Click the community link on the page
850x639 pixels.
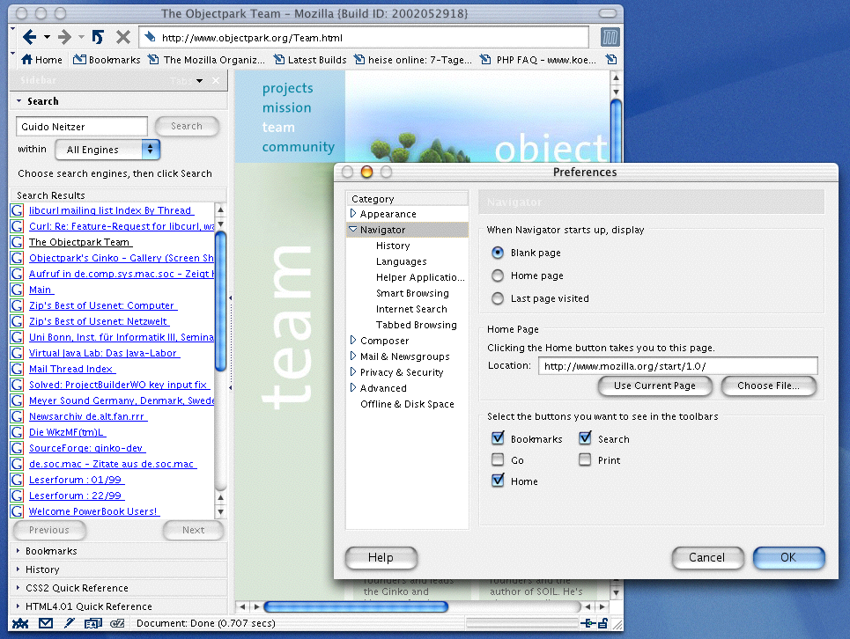pyautogui.click(x=298, y=147)
